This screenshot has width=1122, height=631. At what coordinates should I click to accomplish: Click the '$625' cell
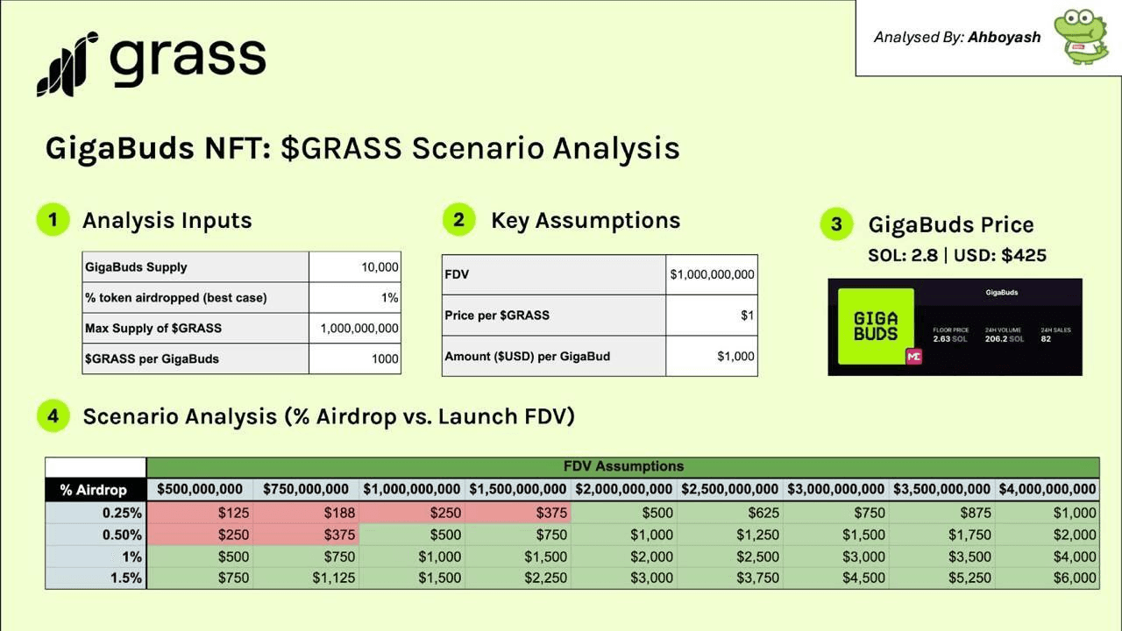(729, 513)
